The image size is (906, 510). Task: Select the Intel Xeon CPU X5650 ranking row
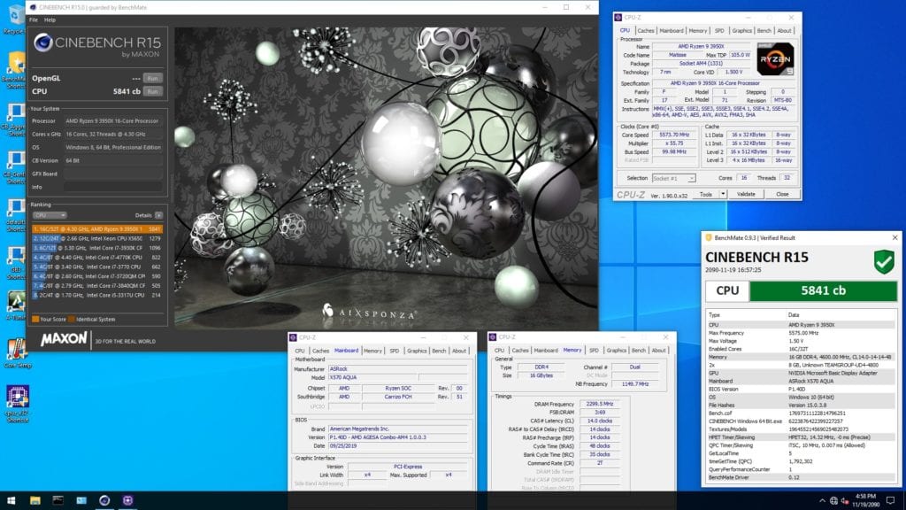click(97, 238)
